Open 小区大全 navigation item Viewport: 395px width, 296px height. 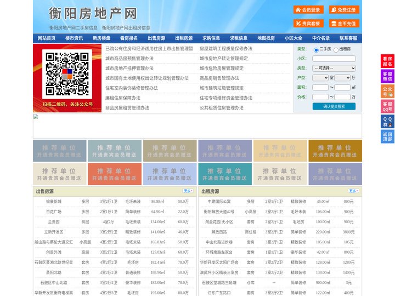click(294, 38)
